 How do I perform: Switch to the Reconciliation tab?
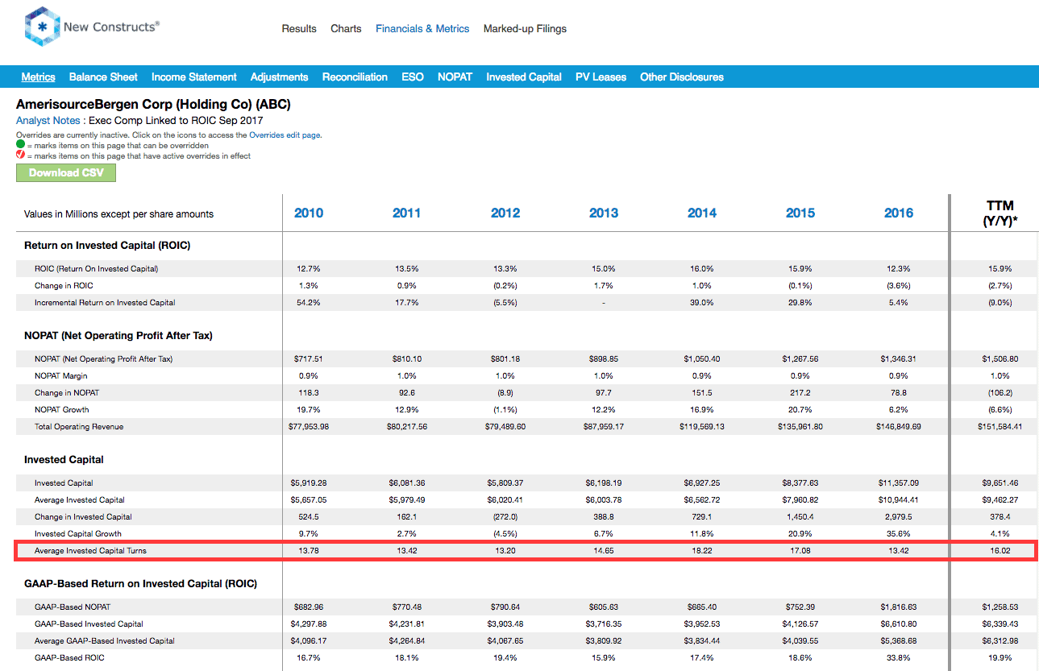[x=355, y=77]
